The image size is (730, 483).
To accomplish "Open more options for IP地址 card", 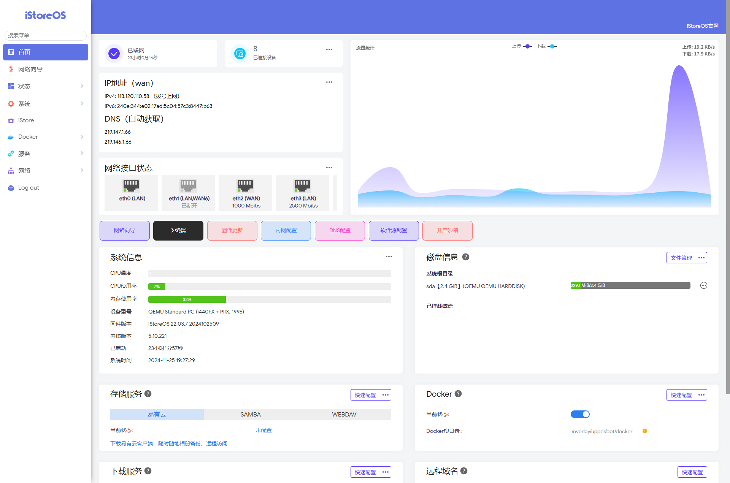I will click(x=329, y=82).
